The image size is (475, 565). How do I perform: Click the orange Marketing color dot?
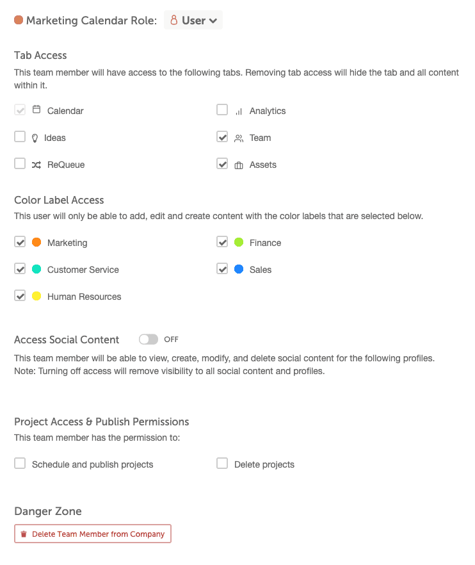point(36,242)
